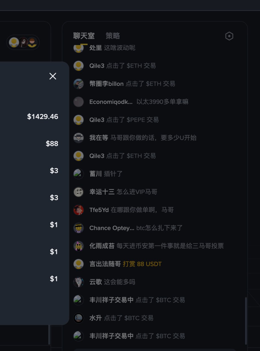The height and width of the screenshot is (351, 260).
Task: Click 幸运十三's avatar icon
Action: point(79,192)
